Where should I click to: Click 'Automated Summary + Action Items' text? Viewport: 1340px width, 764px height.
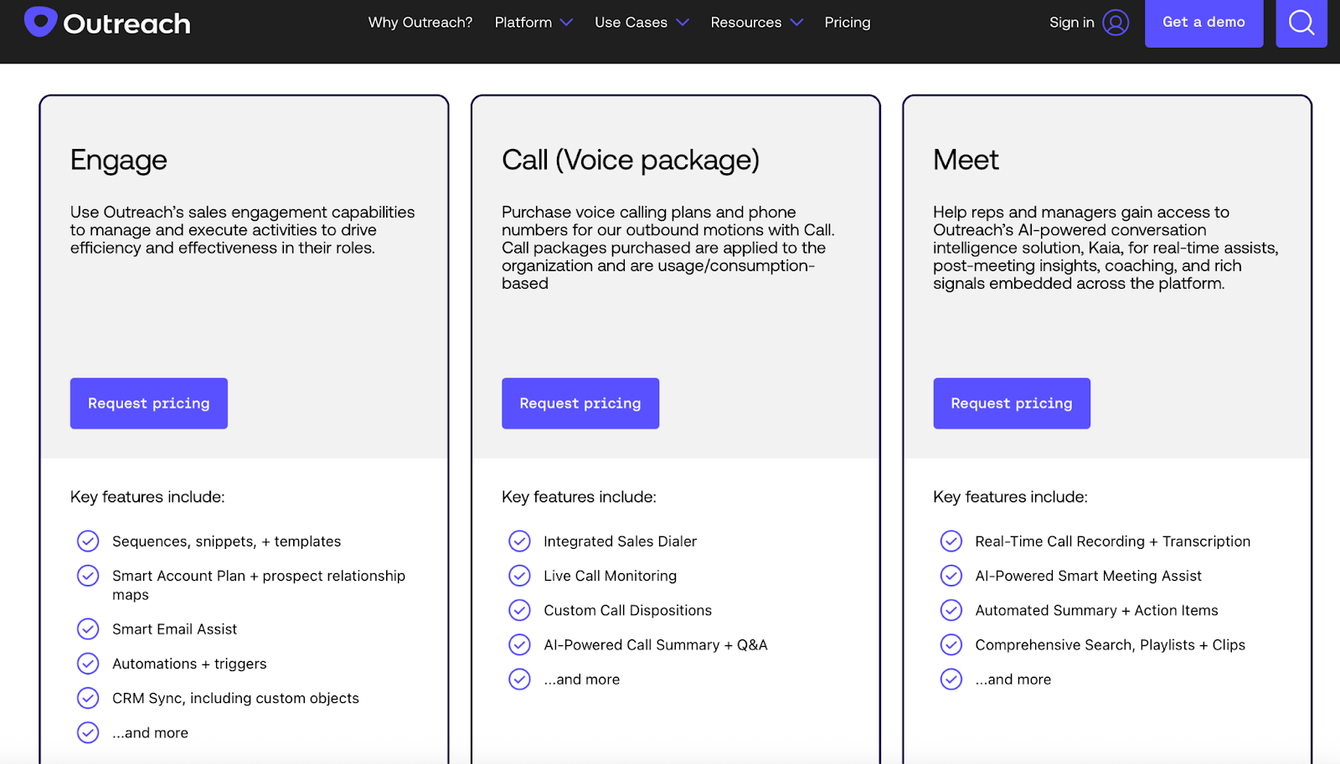click(1096, 610)
